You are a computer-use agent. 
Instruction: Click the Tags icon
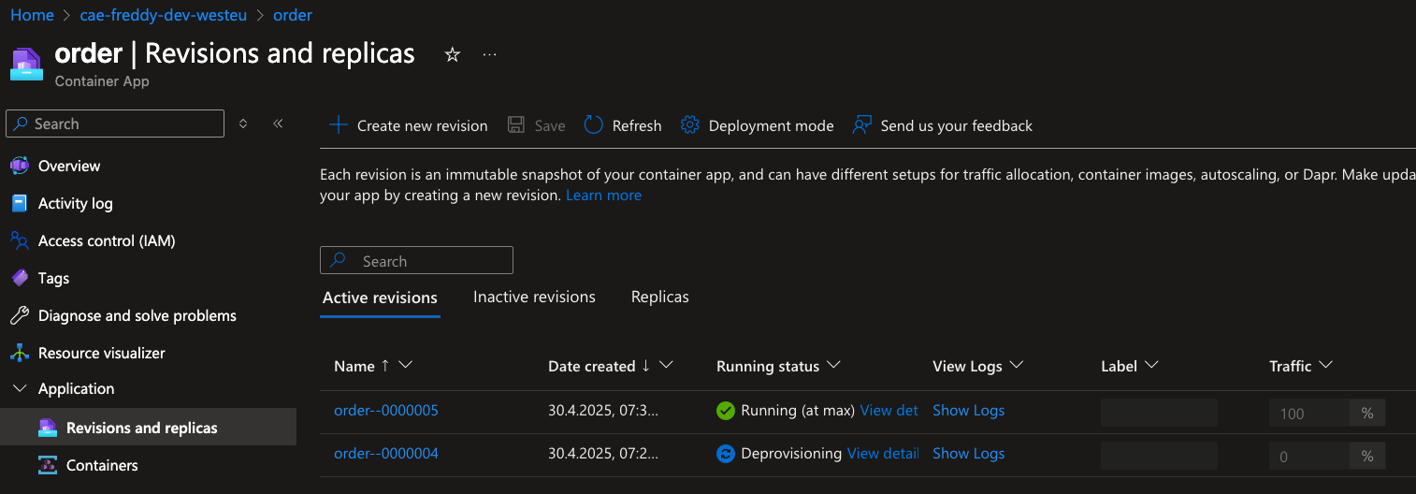click(x=20, y=278)
